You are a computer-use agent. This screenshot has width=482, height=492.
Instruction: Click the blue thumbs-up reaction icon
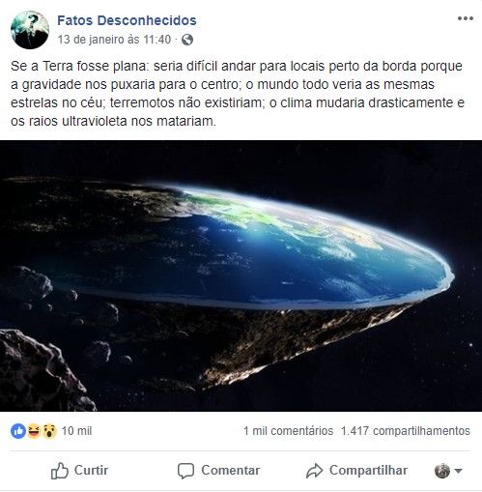[x=18, y=431]
